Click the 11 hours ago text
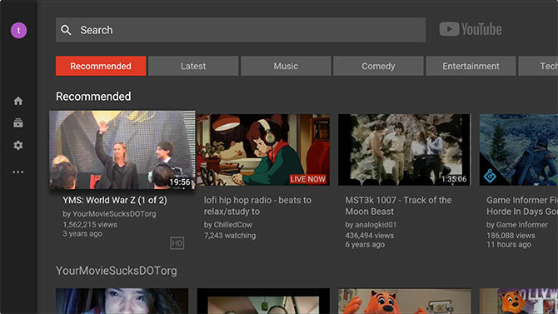The image size is (558, 314). tap(509, 244)
